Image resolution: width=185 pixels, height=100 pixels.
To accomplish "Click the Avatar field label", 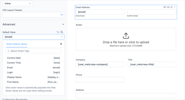I will 79,25.
